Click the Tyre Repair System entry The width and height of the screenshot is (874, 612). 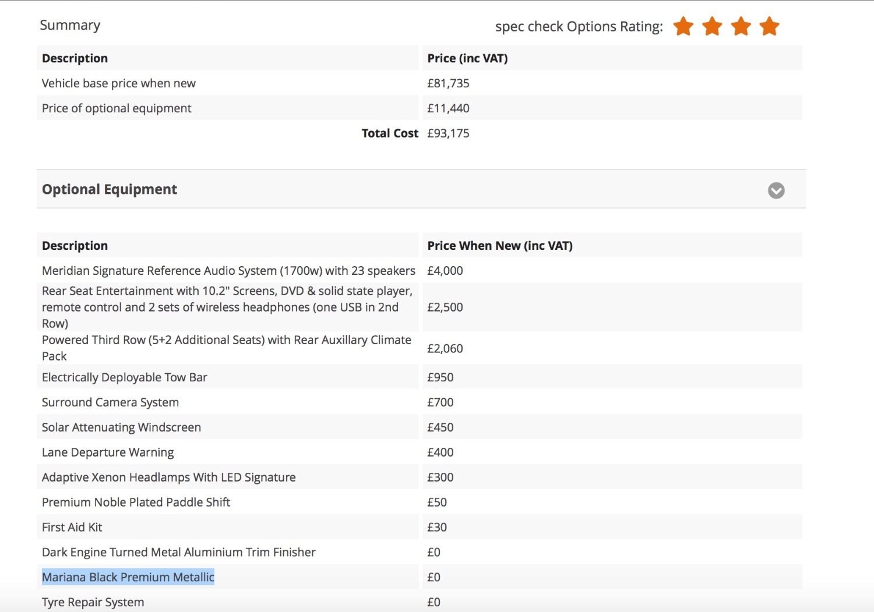point(93,602)
